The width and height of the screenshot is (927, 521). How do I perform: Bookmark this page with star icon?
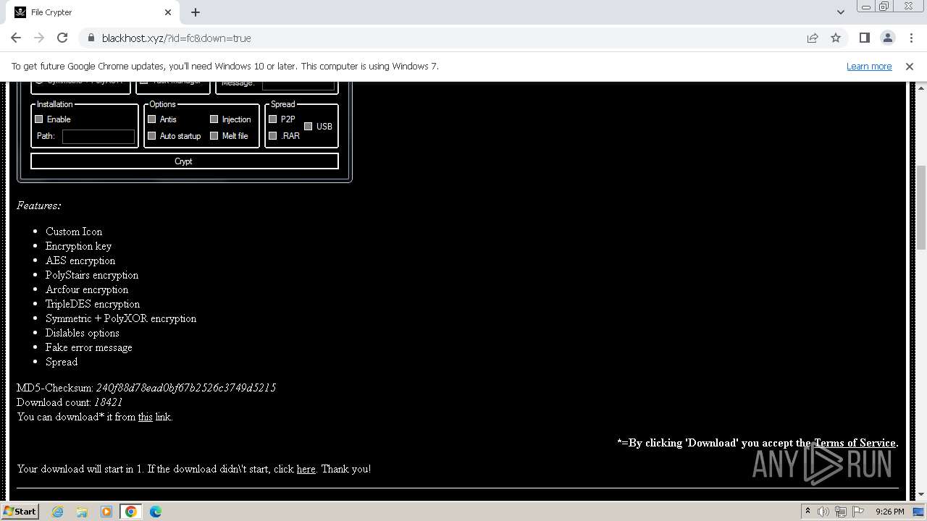(836, 38)
